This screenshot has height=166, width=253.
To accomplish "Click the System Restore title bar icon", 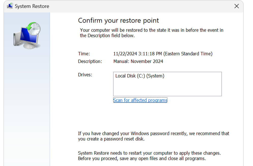I will (x=10, y=6).
